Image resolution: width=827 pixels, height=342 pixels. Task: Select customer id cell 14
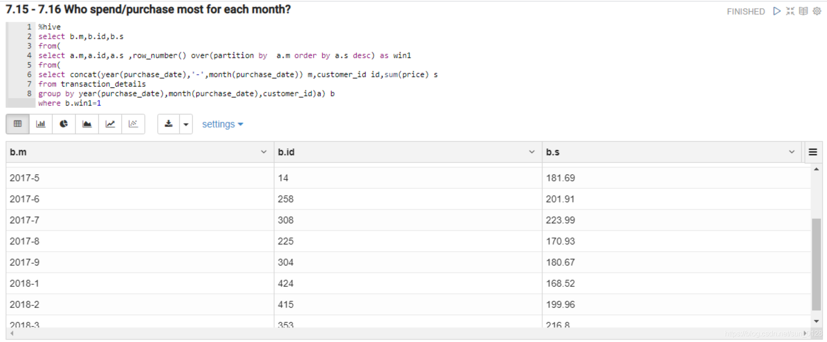tap(408, 178)
